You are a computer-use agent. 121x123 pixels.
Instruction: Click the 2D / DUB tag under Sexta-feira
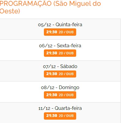[66, 53]
